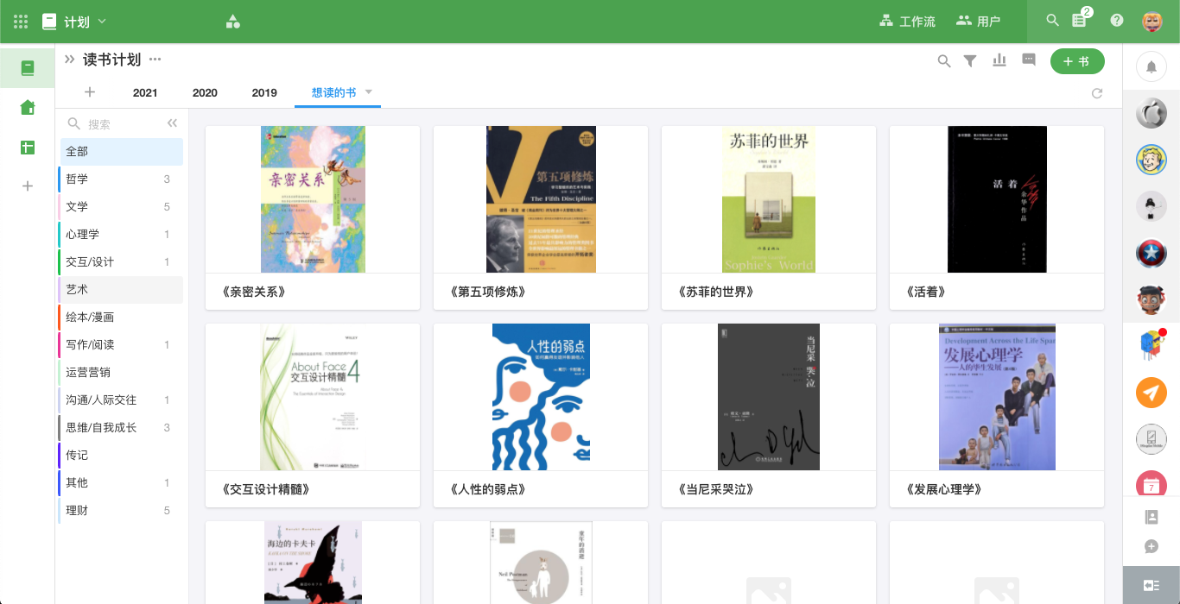Click the global search magnifier in the green bar

point(1052,20)
